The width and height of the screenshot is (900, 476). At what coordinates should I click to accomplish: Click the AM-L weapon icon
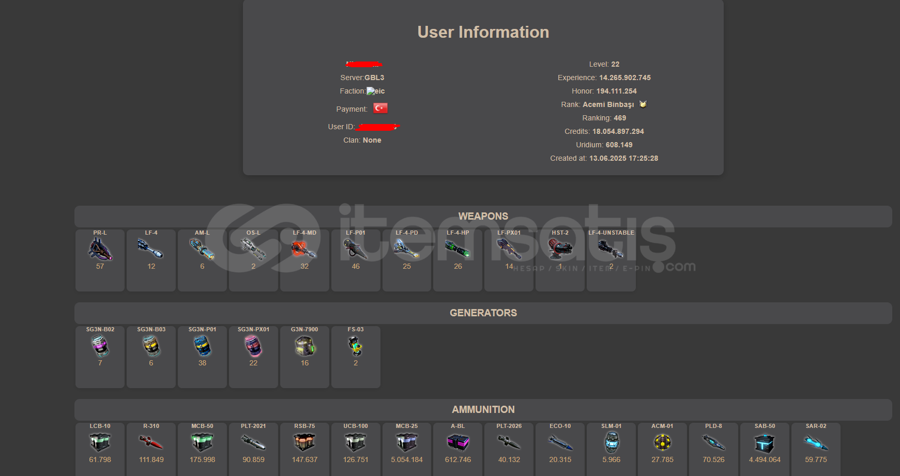click(x=202, y=249)
